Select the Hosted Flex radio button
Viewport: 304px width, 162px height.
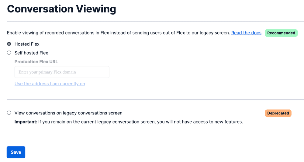tap(9, 44)
